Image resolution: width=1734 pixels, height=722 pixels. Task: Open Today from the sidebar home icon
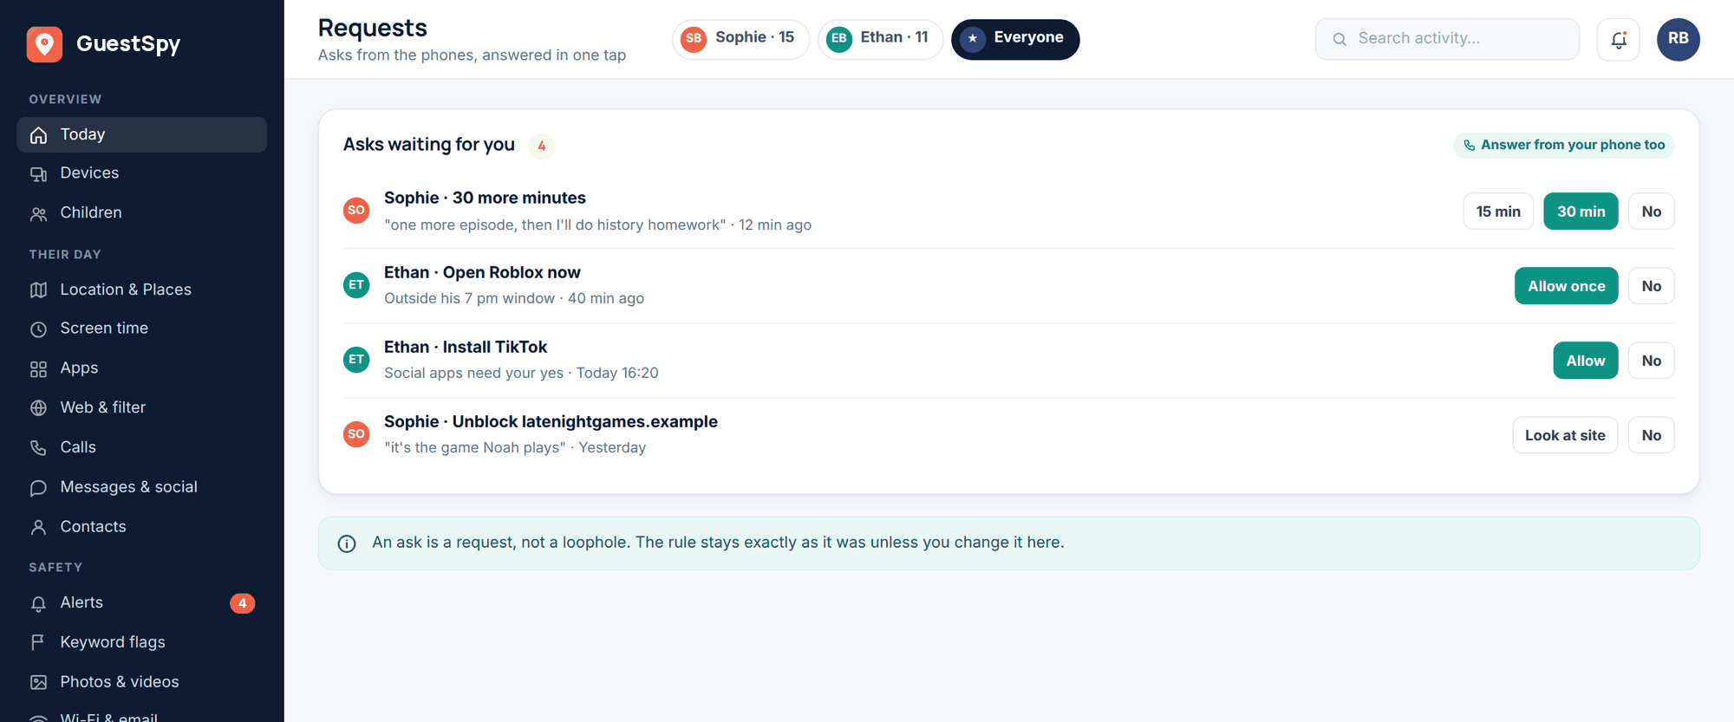38,135
